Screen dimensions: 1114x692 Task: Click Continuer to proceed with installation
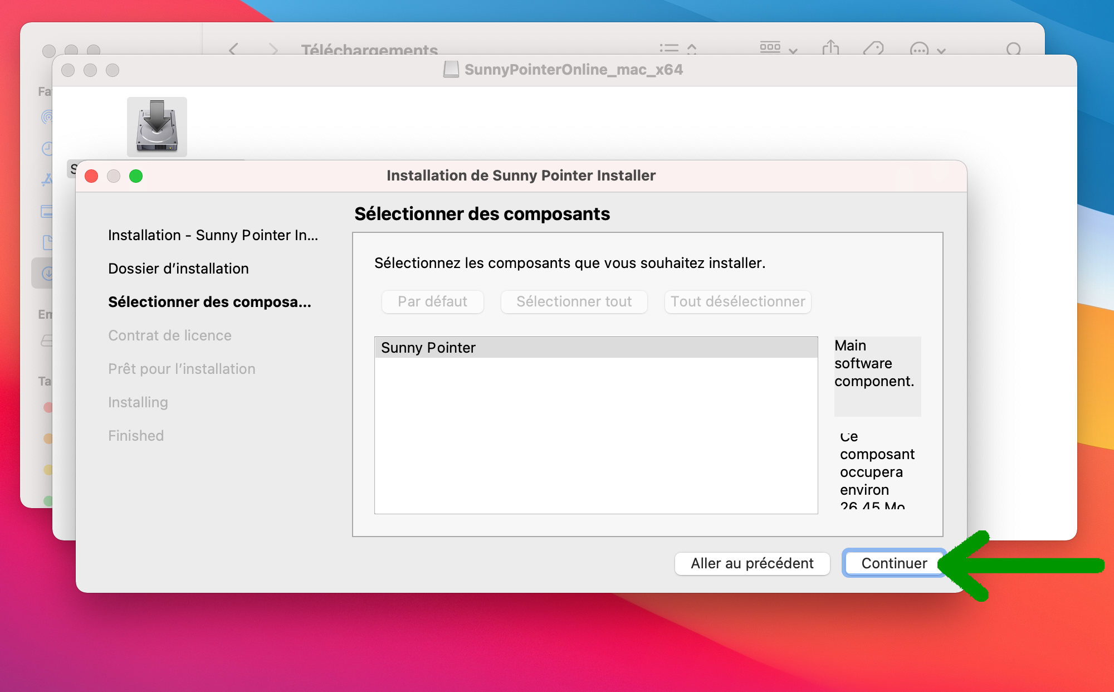pyautogui.click(x=893, y=564)
